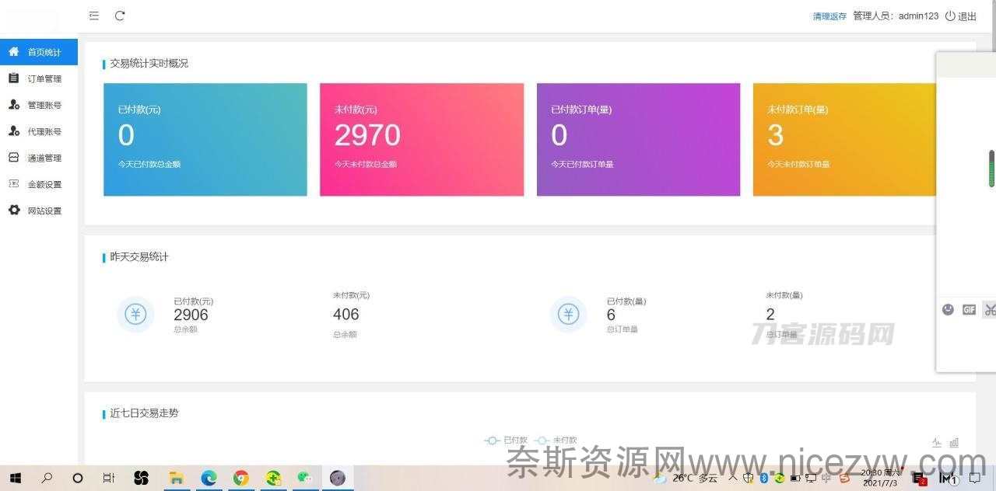The height and width of the screenshot is (491, 996).
Task: Open the Windows Start menu
Action: [15, 478]
